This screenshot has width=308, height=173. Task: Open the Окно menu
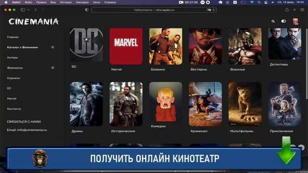tap(96, 2)
